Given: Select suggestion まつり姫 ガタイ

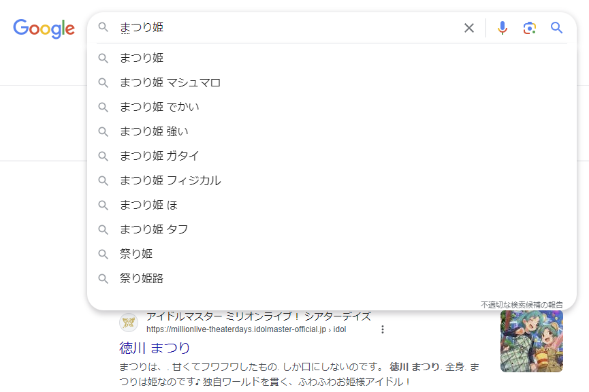Looking at the screenshot, I should click(x=332, y=156).
